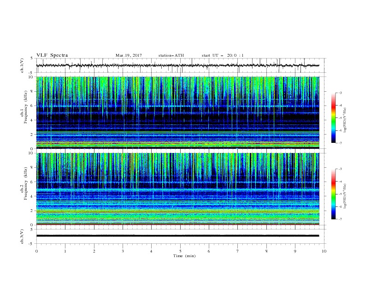Click time axis tick label "10"
Image resolution: width=365 pixels, height=282 pixels.
(x=324, y=251)
